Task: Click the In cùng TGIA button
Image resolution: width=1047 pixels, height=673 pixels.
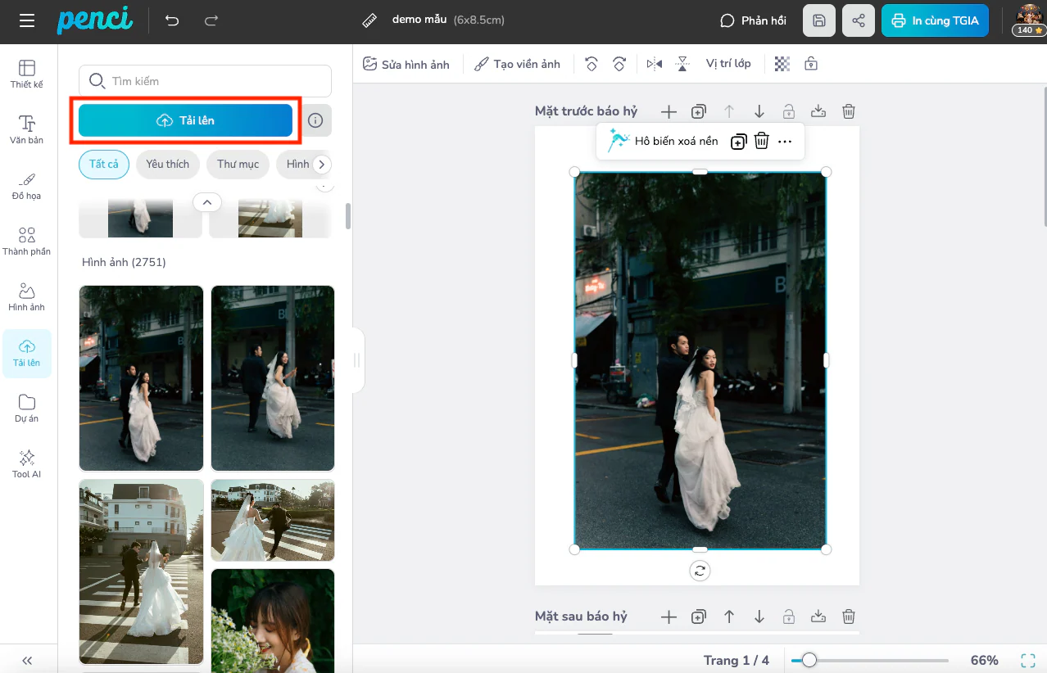Action: 935,20
